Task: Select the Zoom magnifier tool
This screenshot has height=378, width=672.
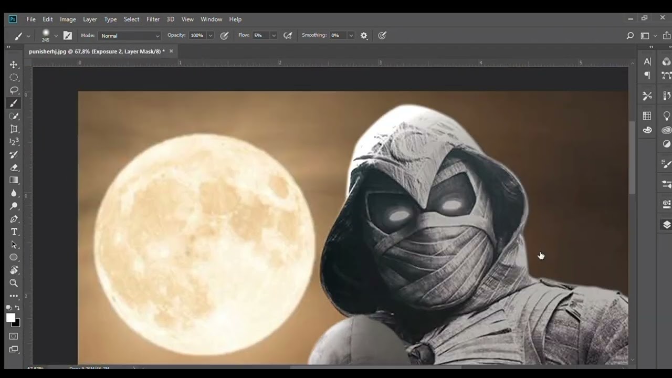Action: point(14,283)
